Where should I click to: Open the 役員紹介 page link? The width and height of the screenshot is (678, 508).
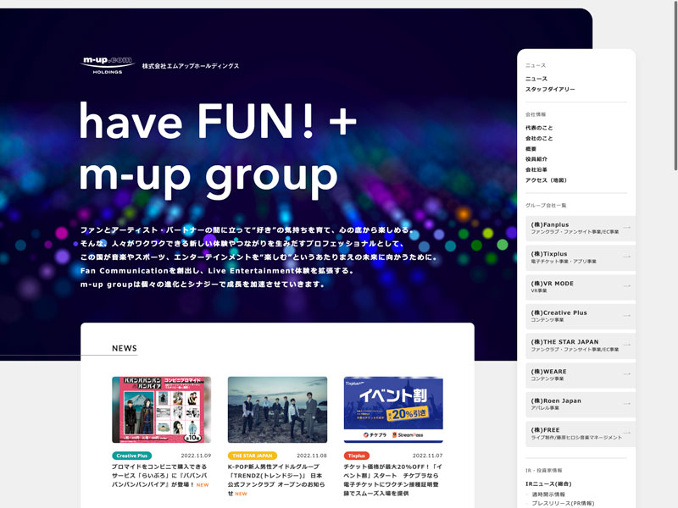tap(536, 159)
